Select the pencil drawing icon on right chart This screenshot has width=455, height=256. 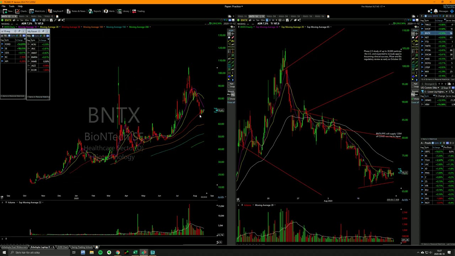coord(291,20)
